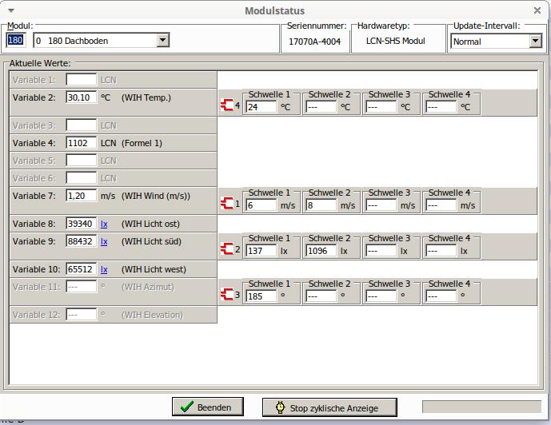Click Variable 4 value field showing 1102
This screenshot has height=425, width=551.
click(x=80, y=143)
